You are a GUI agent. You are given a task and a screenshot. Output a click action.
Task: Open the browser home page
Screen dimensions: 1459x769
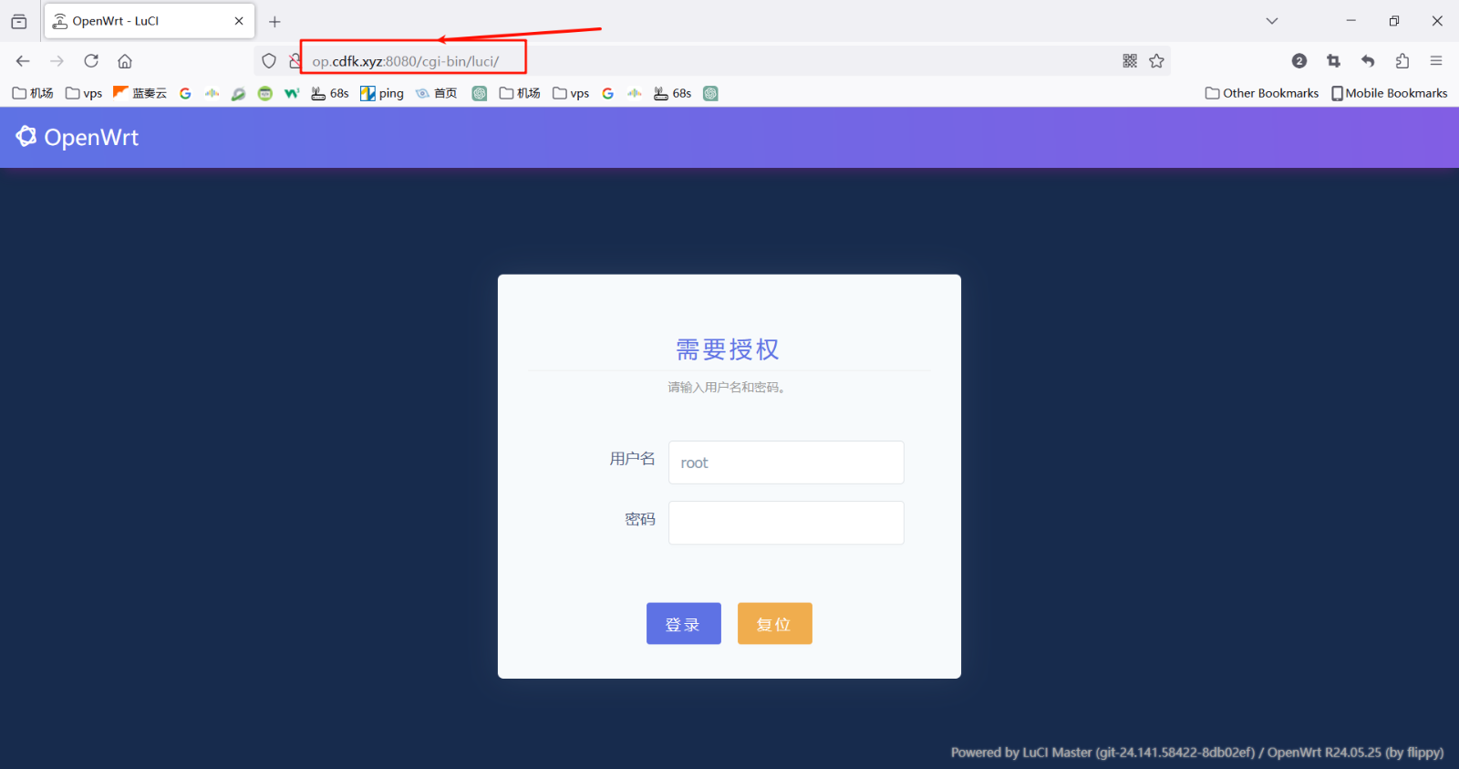coord(125,61)
